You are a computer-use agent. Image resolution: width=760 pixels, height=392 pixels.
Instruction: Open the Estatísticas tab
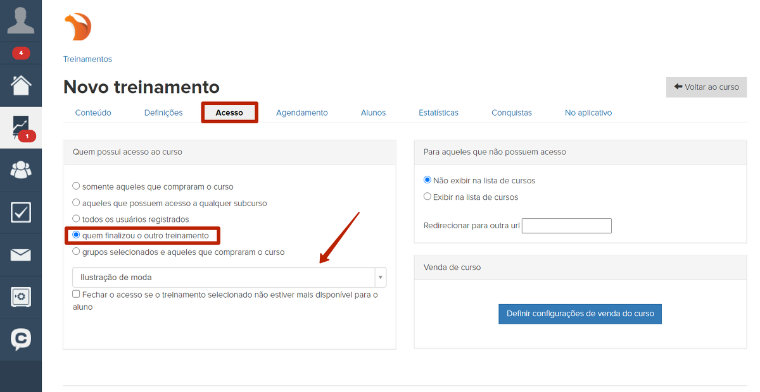coord(438,113)
